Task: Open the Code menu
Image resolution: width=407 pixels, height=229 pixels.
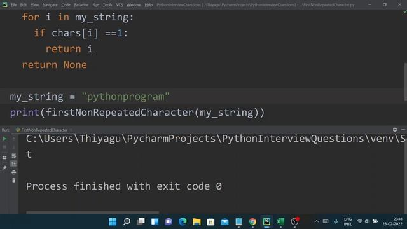Action: 66,5
